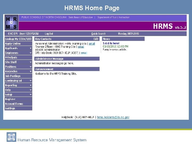Click the AS/400 Administrator line
The height and width of the screenshot is (144, 192).
point(48,50)
